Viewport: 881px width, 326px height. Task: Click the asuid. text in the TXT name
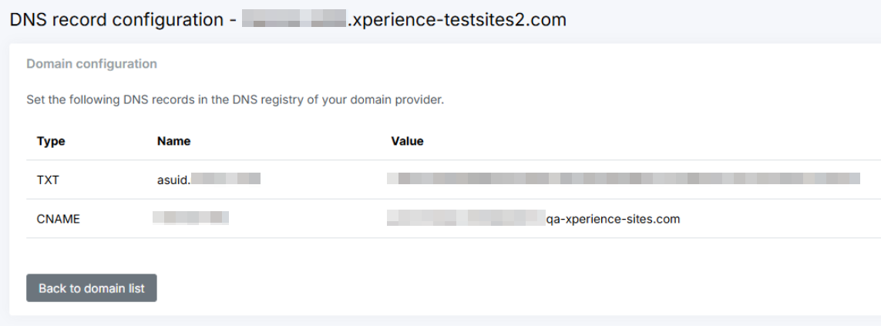click(x=173, y=180)
